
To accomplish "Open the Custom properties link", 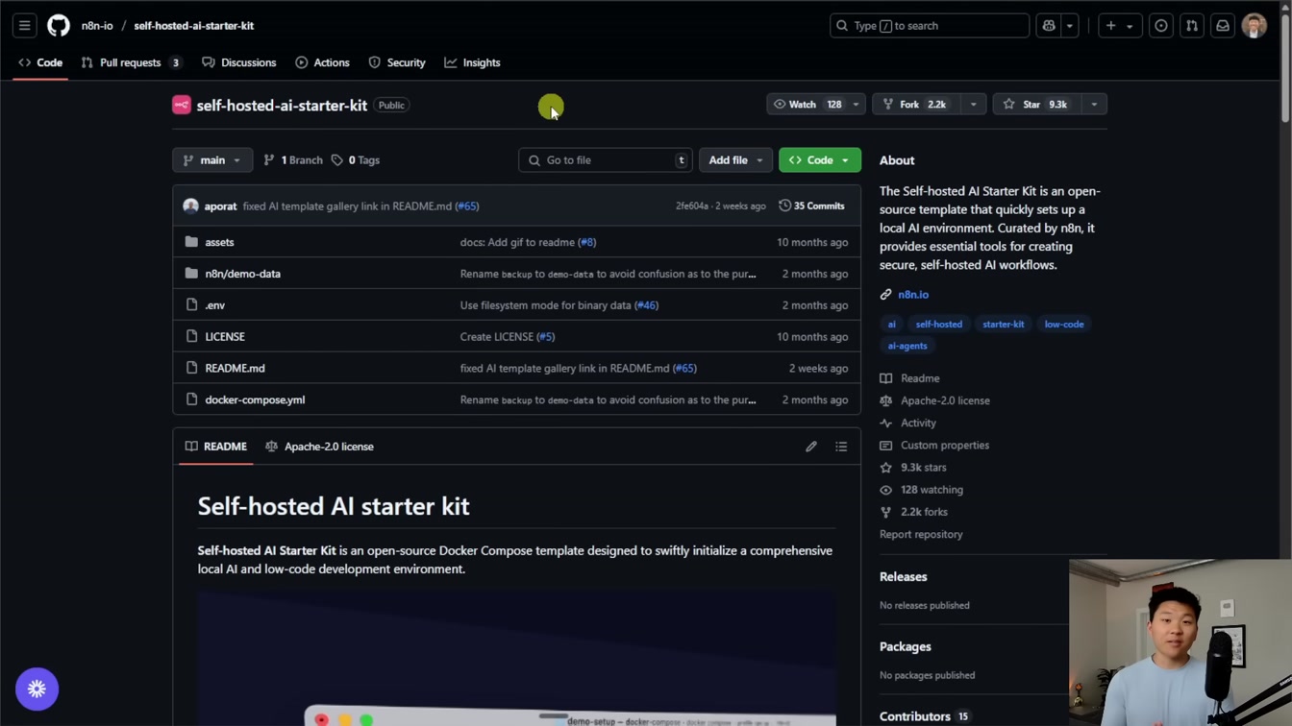I will pyautogui.click(x=934, y=446).
